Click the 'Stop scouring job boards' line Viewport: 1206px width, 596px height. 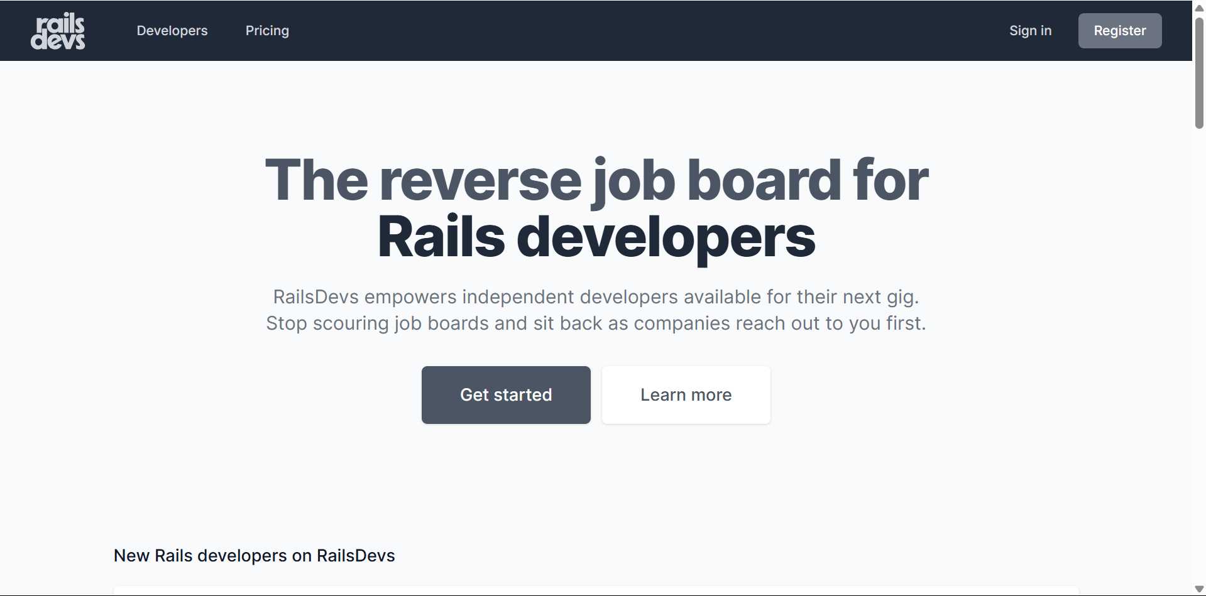(x=596, y=323)
